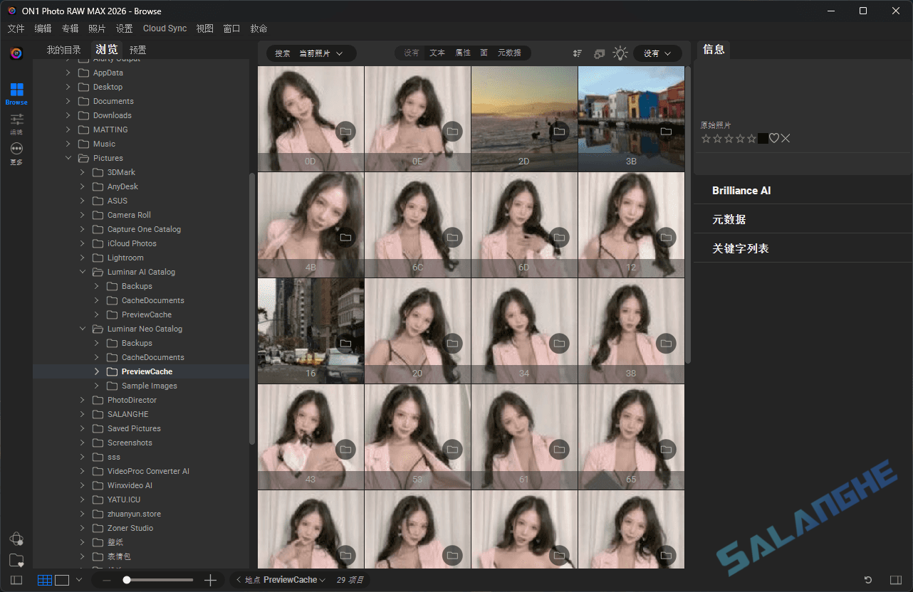
Task: Expand the Camera Roll folder
Action: (82, 214)
